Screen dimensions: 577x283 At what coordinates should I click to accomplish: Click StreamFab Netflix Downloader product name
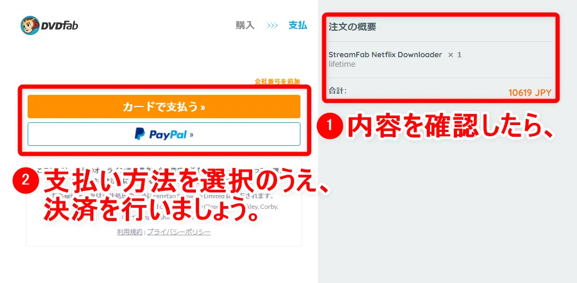point(385,55)
